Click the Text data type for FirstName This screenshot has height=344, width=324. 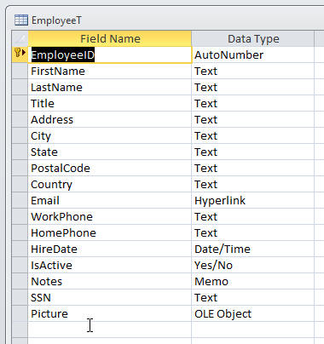point(253,71)
